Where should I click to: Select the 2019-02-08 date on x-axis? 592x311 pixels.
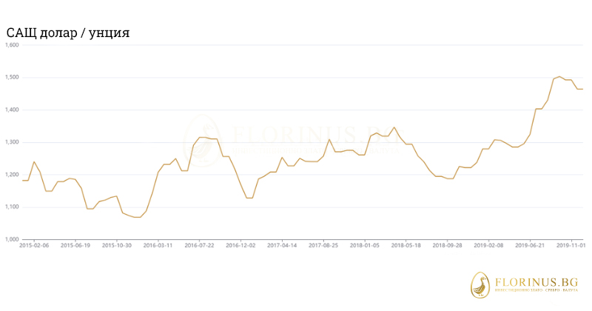coord(489,245)
